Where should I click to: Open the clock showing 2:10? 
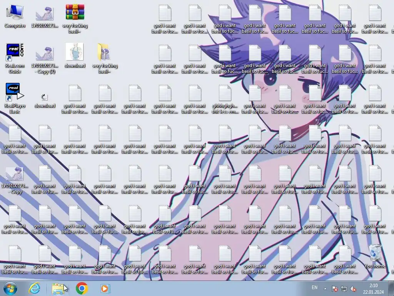373,289
